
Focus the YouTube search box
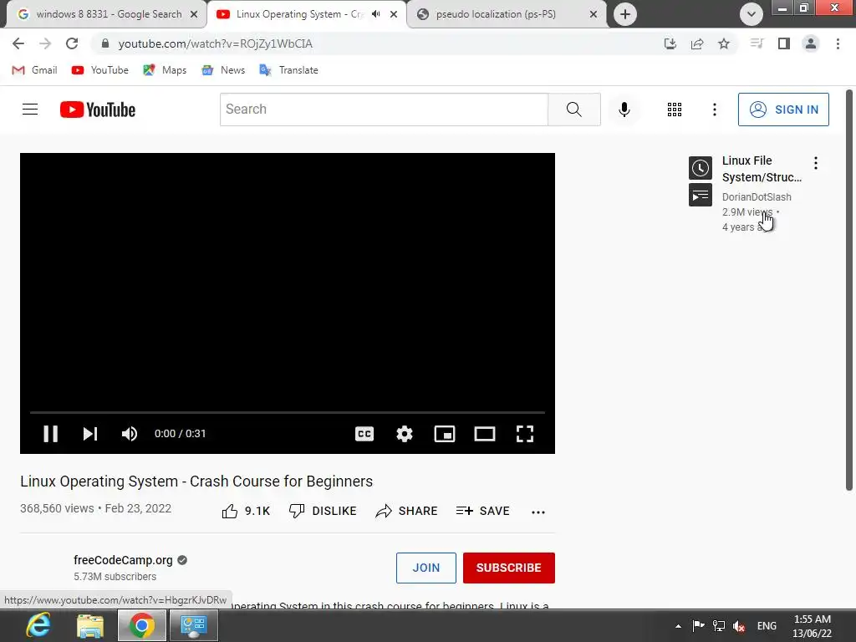[384, 110]
